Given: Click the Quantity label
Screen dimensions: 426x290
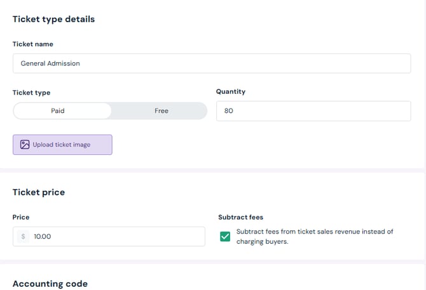Looking at the screenshot, I should coord(230,91).
